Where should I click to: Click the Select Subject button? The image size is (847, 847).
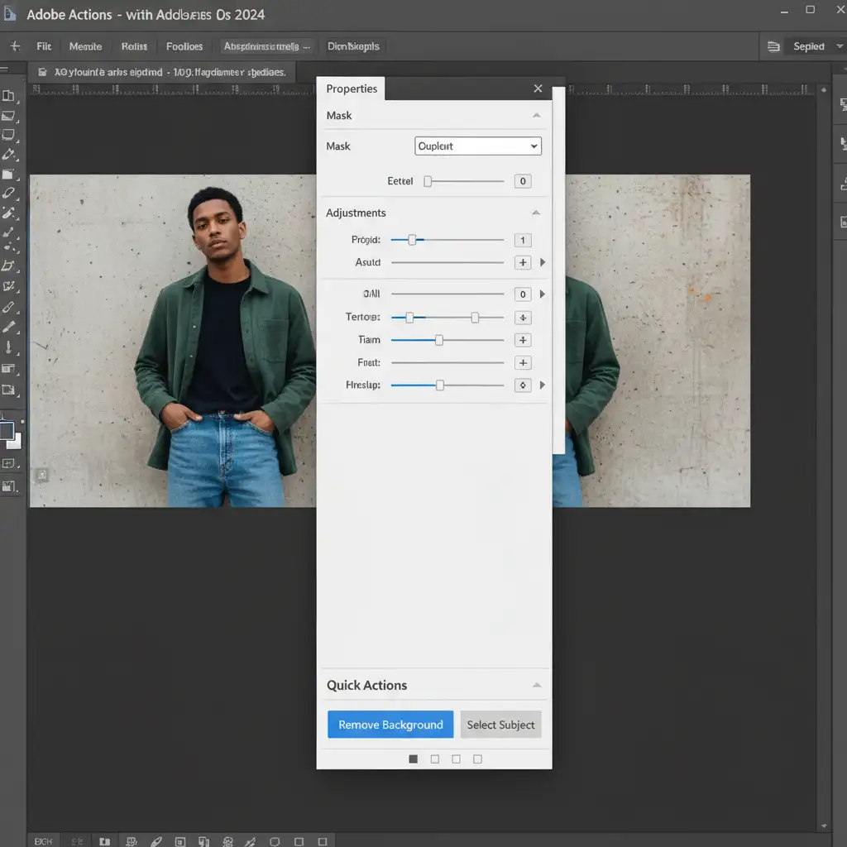(500, 725)
